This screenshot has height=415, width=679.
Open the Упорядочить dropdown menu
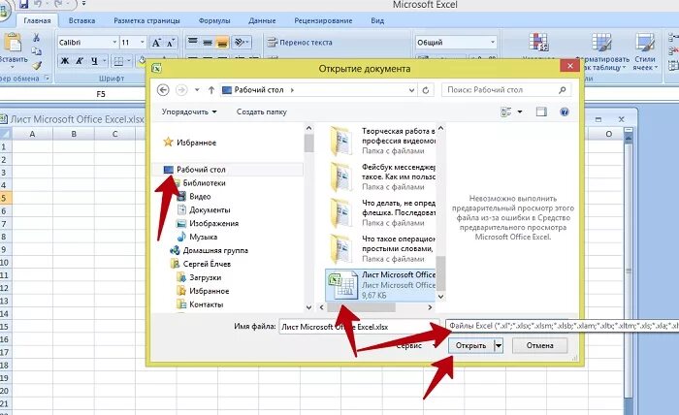tap(189, 112)
